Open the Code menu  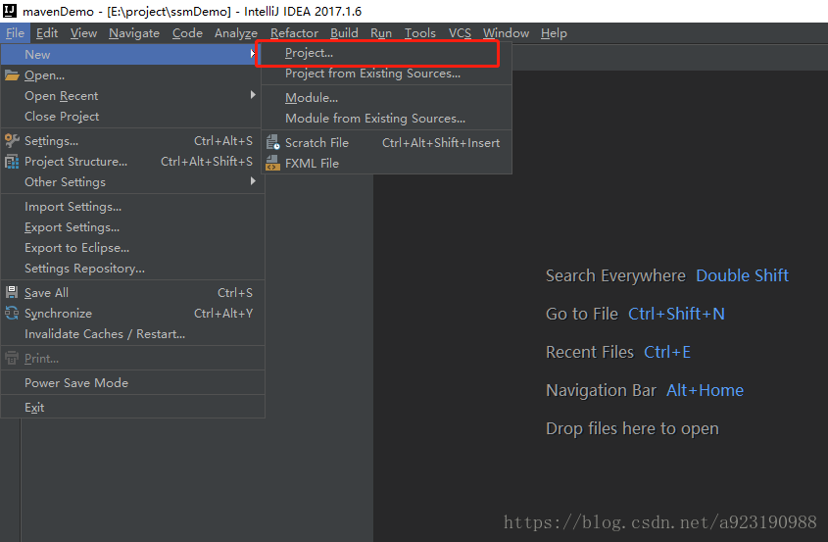187,33
